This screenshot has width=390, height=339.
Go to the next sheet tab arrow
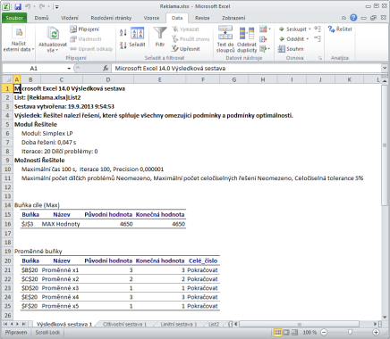[18, 324]
